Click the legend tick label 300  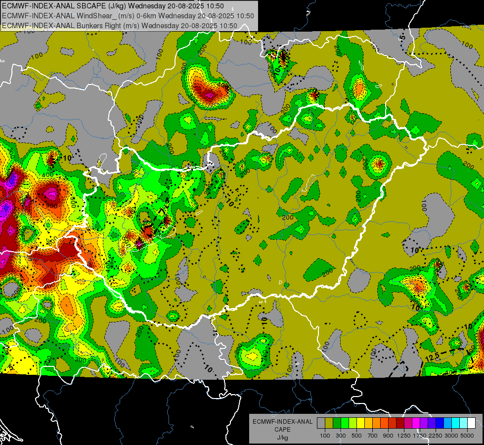pyautogui.click(x=341, y=436)
